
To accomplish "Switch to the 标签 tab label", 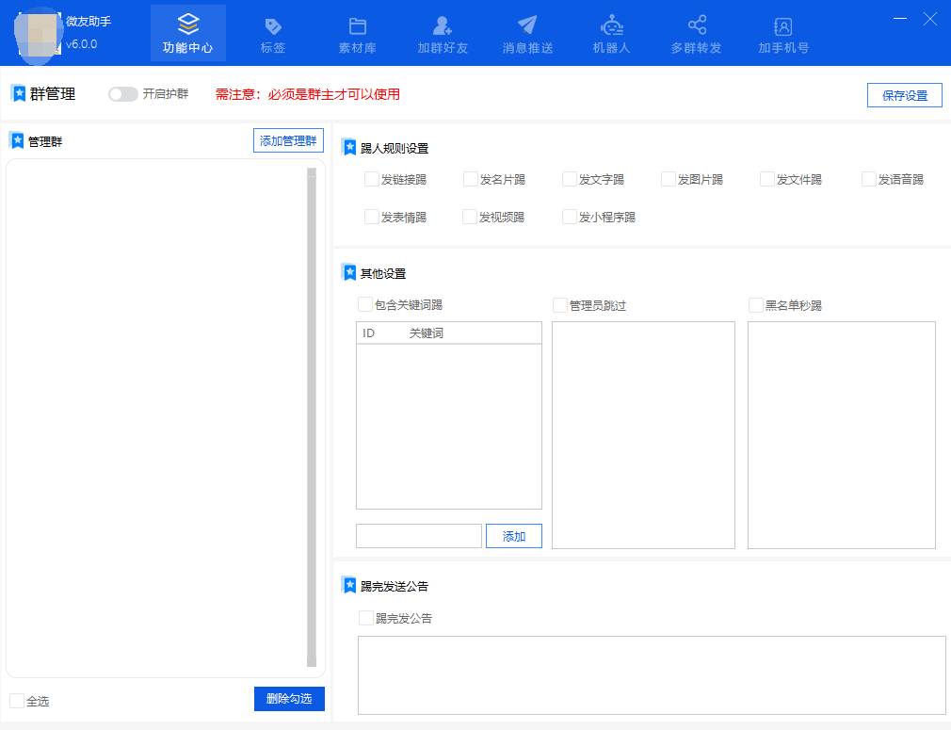I will click(273, 48).
